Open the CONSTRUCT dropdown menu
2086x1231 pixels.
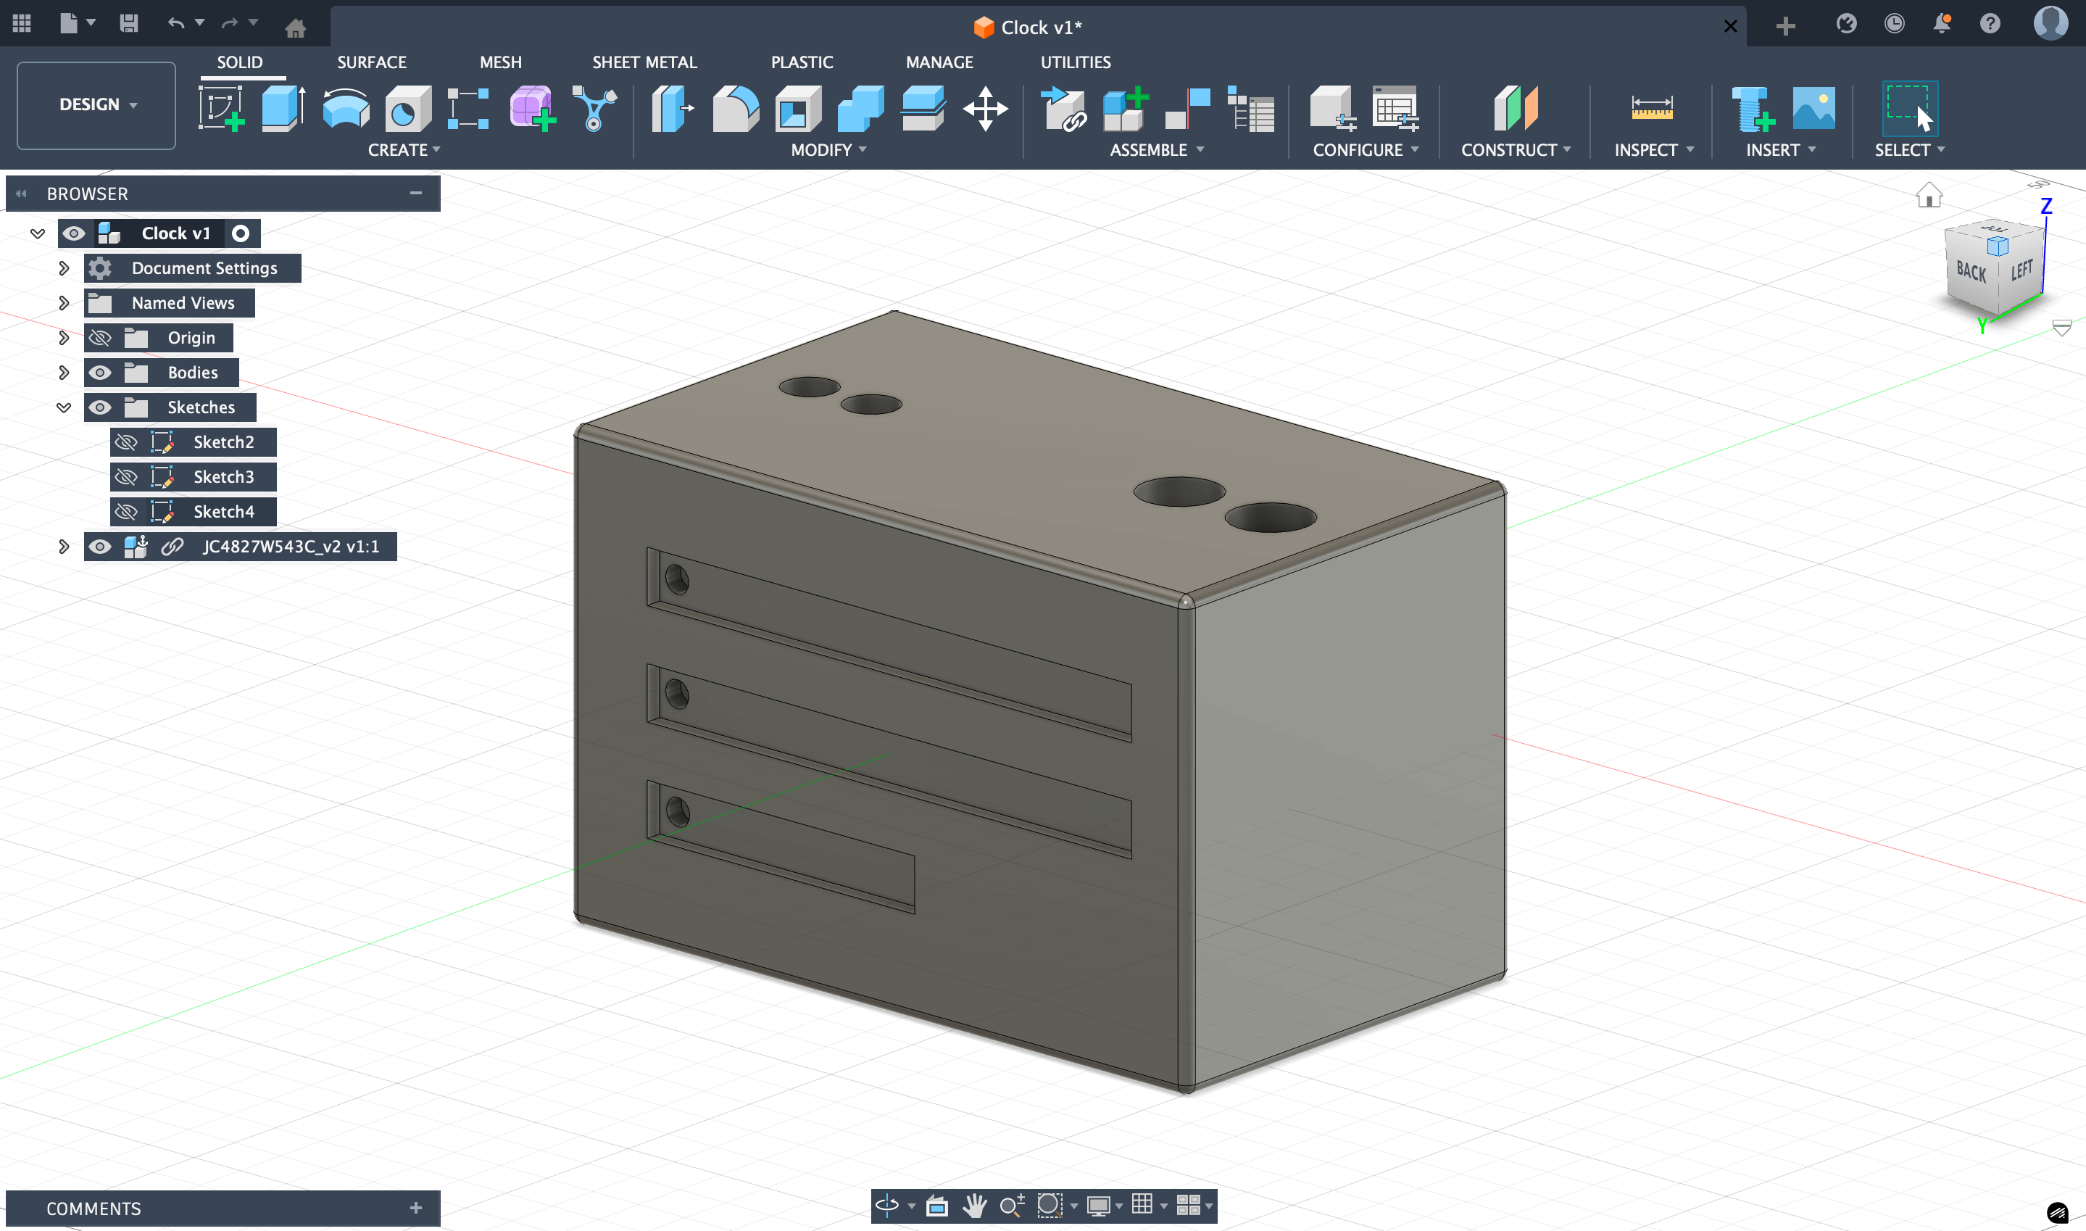point(1515,150)
